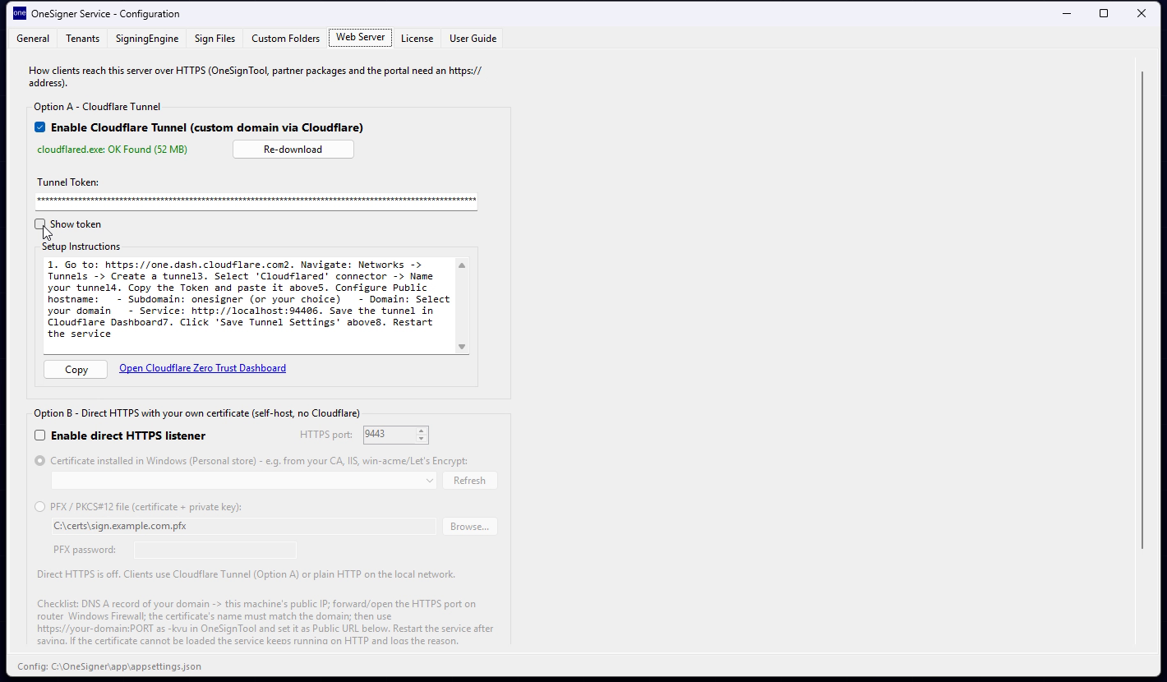Select PFX / PKCS#12 file radio option
The height and width of the screenshot is (682, 1167).
click(x=39, y=507)
